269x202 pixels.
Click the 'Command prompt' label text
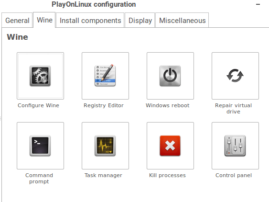point(39,179)
